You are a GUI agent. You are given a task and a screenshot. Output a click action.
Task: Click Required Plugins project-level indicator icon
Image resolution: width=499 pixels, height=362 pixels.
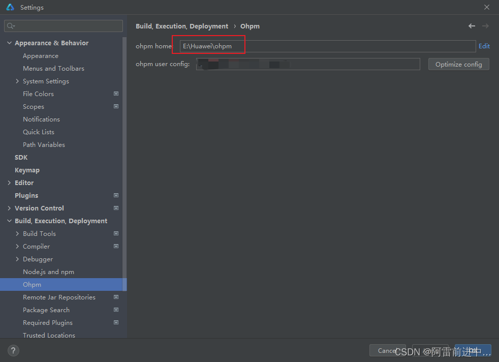116,322
